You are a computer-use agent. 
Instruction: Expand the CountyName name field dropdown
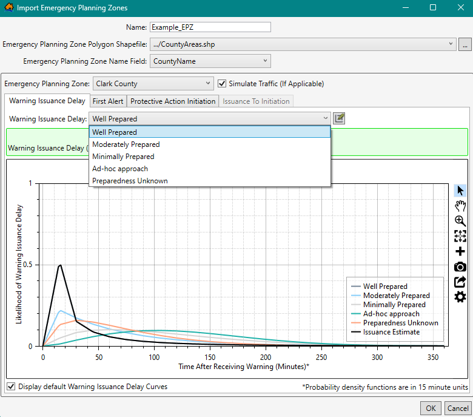coord(210,61)
